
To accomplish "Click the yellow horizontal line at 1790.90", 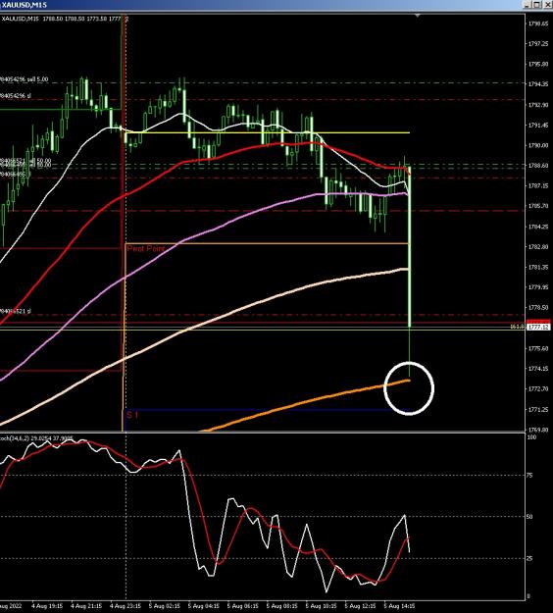I will click(x=268, y=133).
